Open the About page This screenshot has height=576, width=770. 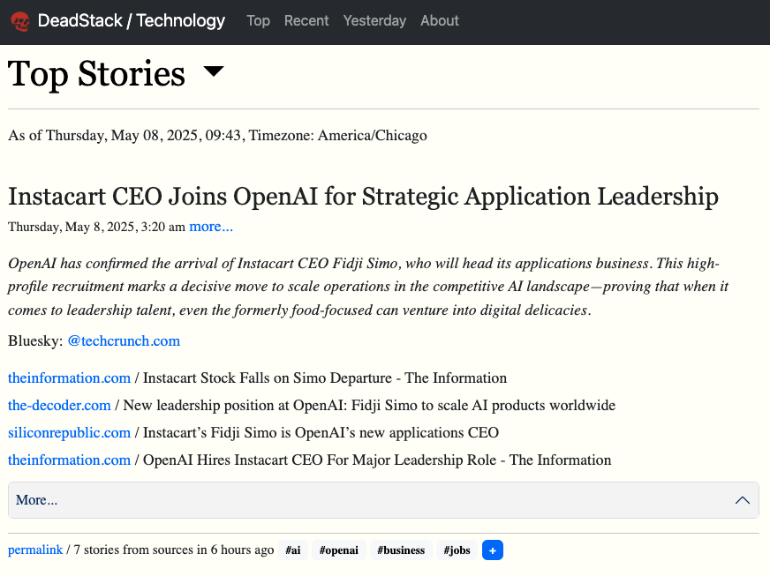(x=440, y=20)
